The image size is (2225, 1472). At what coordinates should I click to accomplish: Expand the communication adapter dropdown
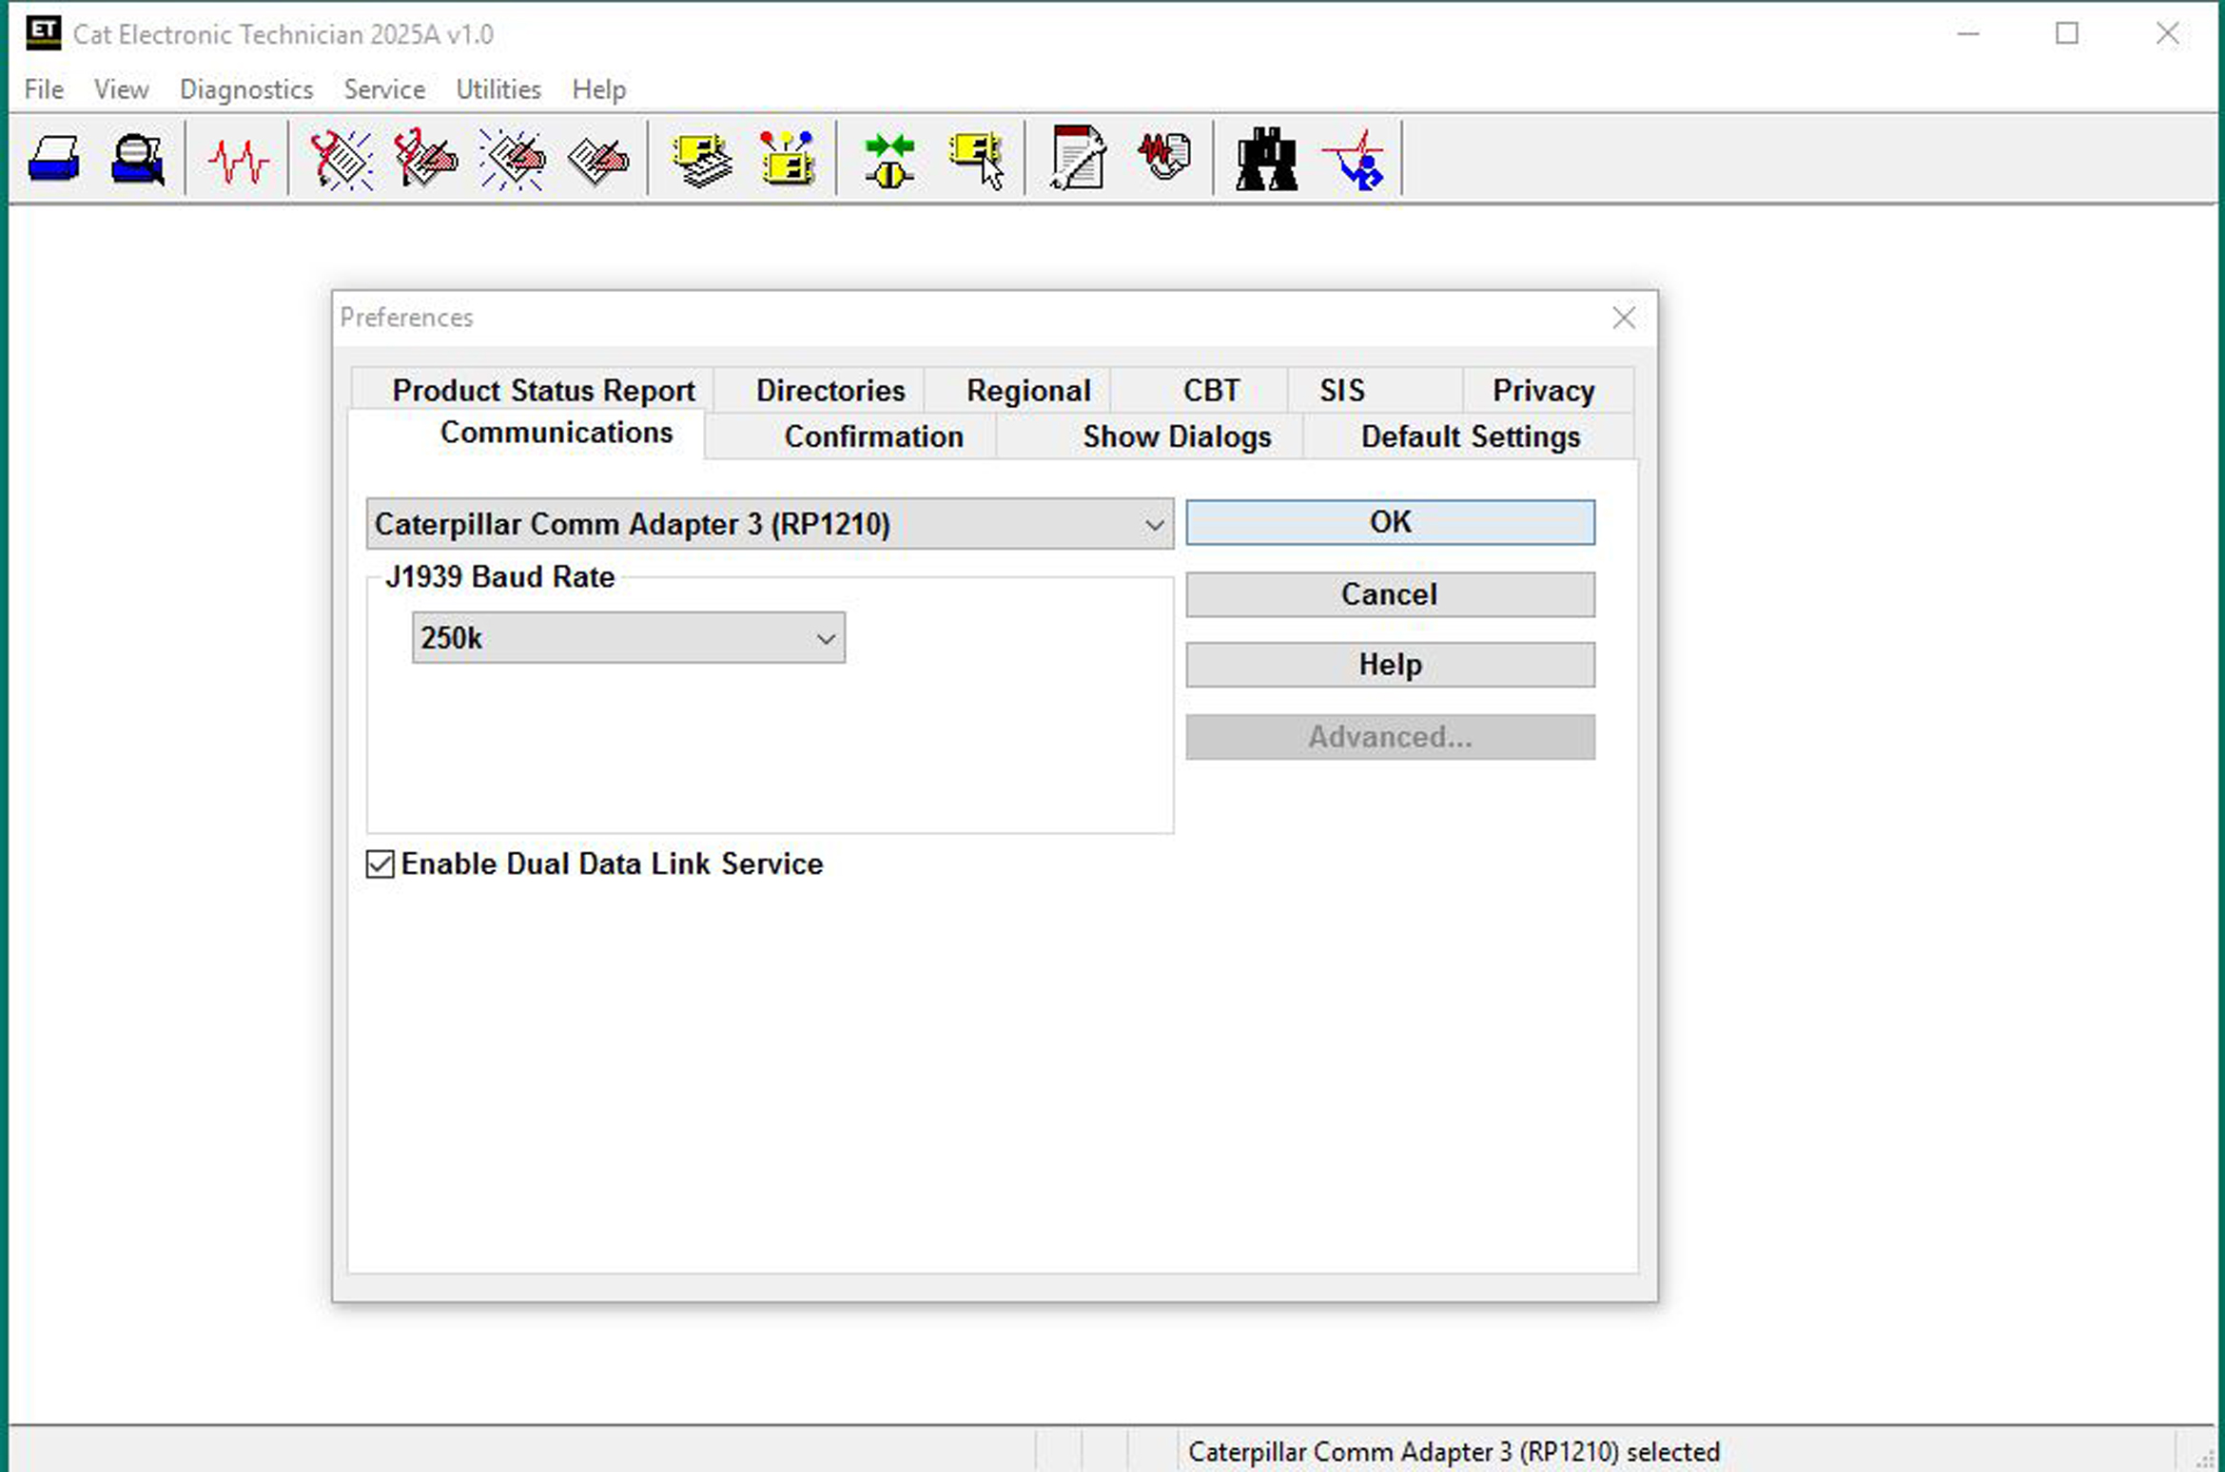(1154, 524)
